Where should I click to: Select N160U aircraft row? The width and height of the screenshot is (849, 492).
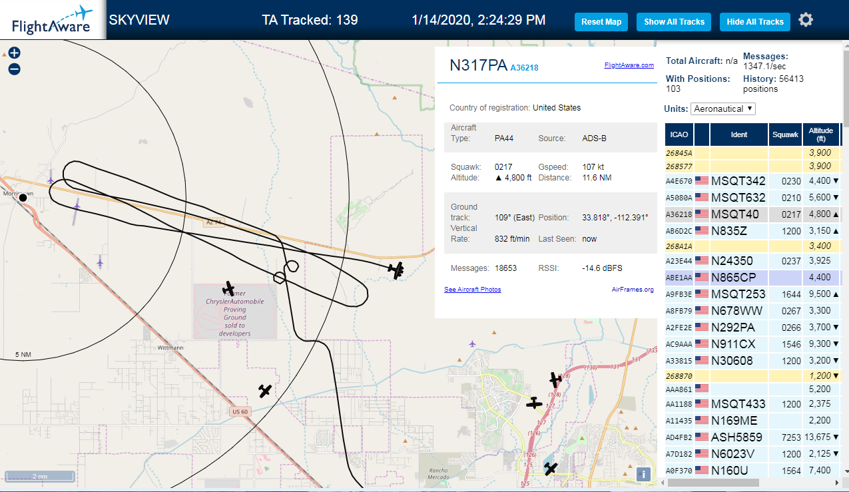752,470
